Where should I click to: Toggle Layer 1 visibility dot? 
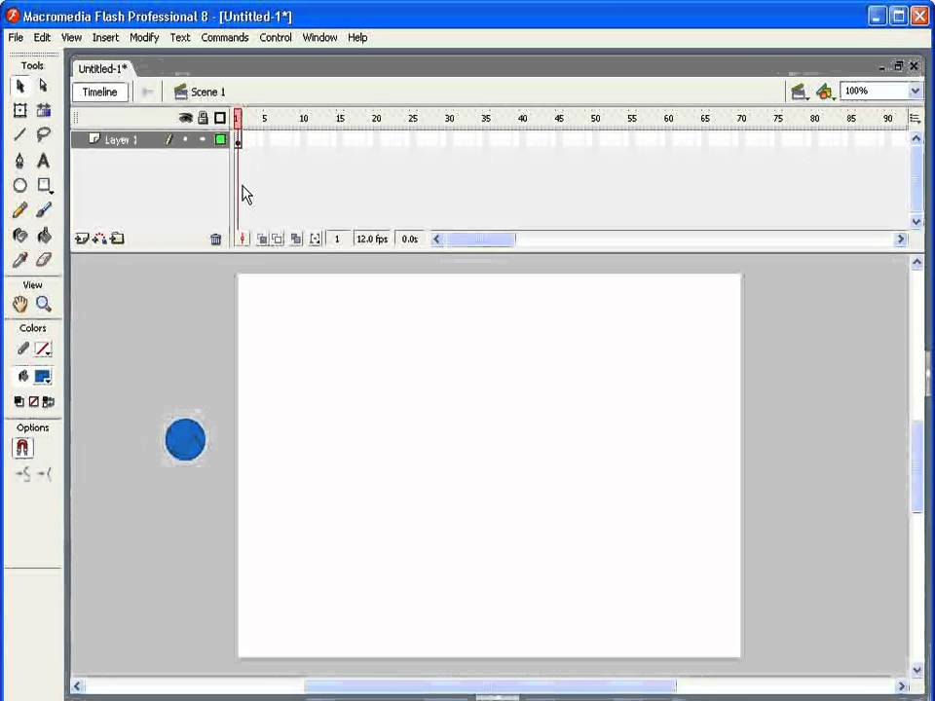tap(185, 139)
